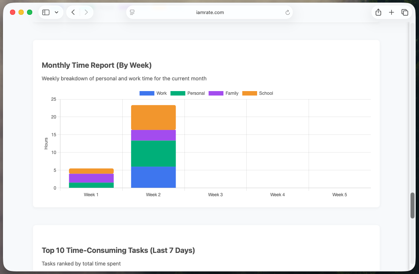Select Week 1 green Personal bar segment
The image size is (419, 274).
[x=92, y=186]
